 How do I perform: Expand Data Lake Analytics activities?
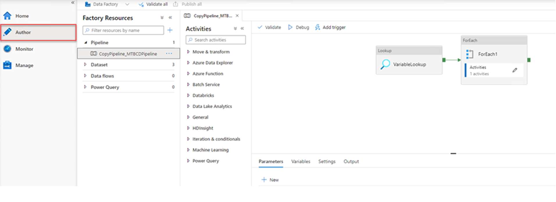click(188, 106)
